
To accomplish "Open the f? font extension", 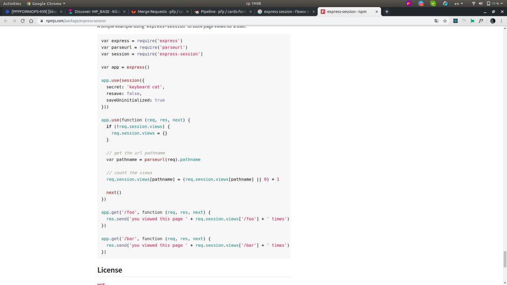I will (x=480, y=21).
